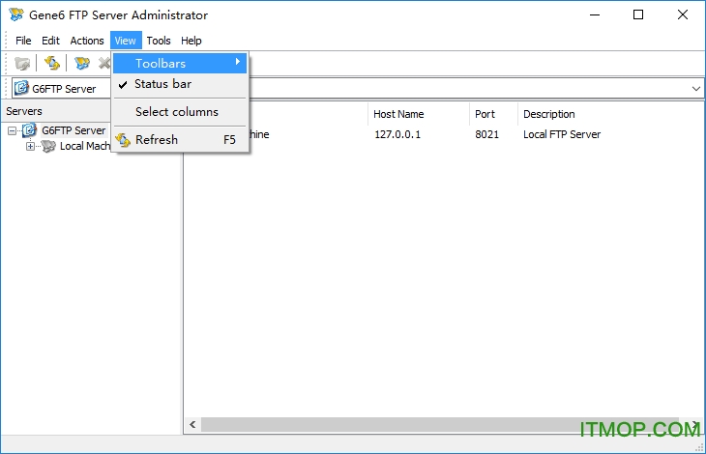This screenshot has width=706, height=454.
Task: Click the refresh toolbar icon
Action: tap(52, 63)
